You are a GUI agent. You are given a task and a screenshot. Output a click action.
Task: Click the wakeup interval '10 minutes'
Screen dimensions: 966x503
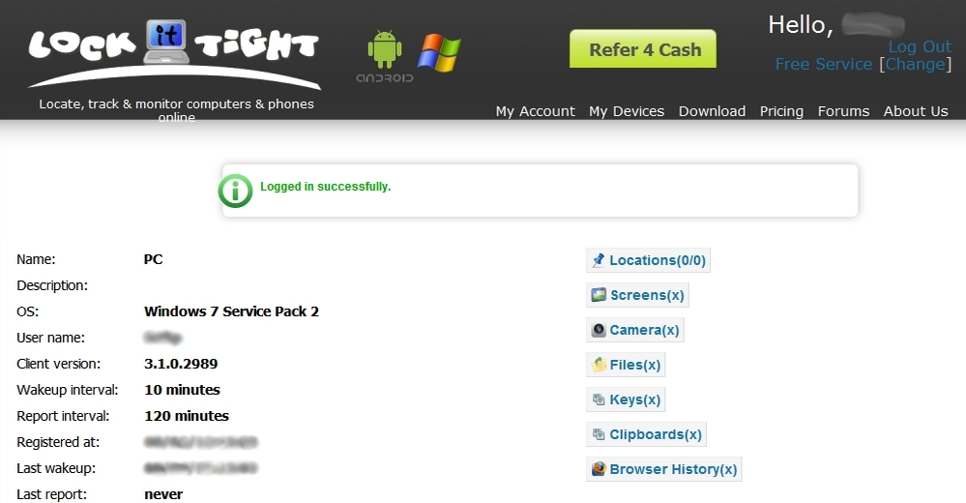coord(183,390)
